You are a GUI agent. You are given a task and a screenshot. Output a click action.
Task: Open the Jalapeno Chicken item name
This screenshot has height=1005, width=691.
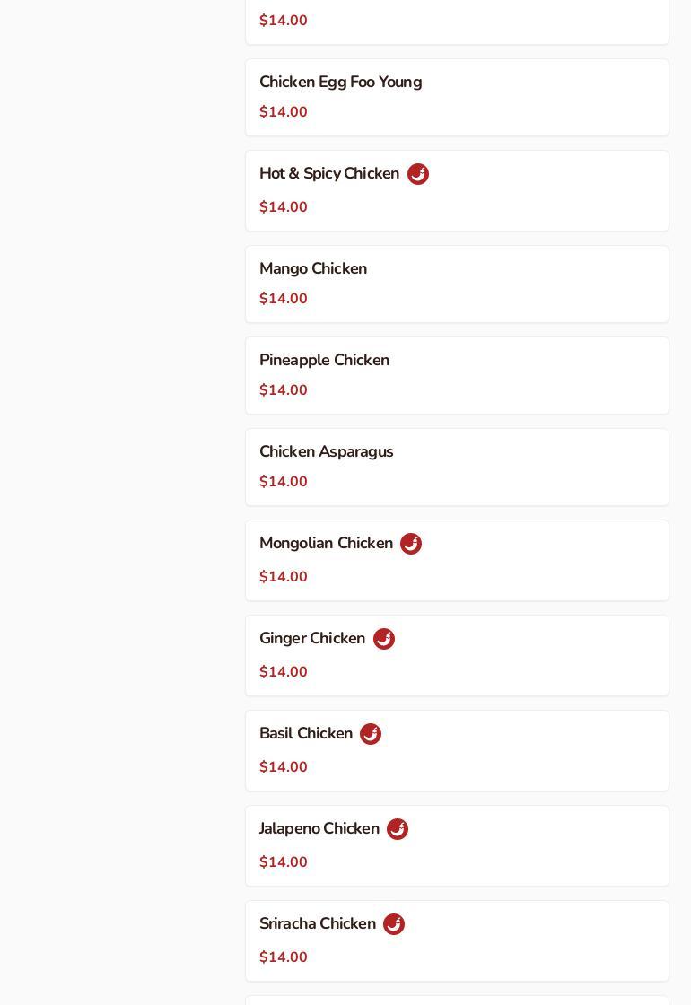pyautogui.click(x=319, y=829)
